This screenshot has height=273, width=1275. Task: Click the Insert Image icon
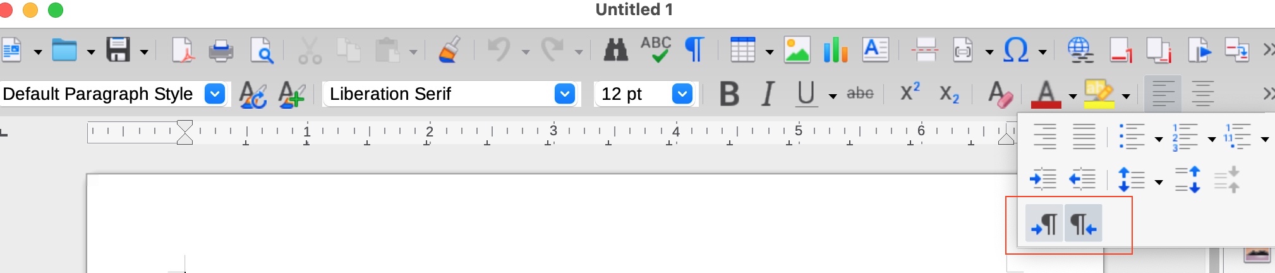pyautogui.click(x=797, y=50)
